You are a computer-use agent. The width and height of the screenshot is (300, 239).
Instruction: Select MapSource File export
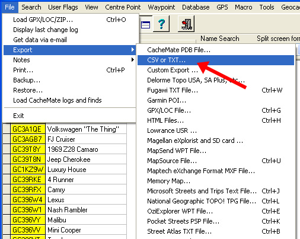click(x=216, y=161)
